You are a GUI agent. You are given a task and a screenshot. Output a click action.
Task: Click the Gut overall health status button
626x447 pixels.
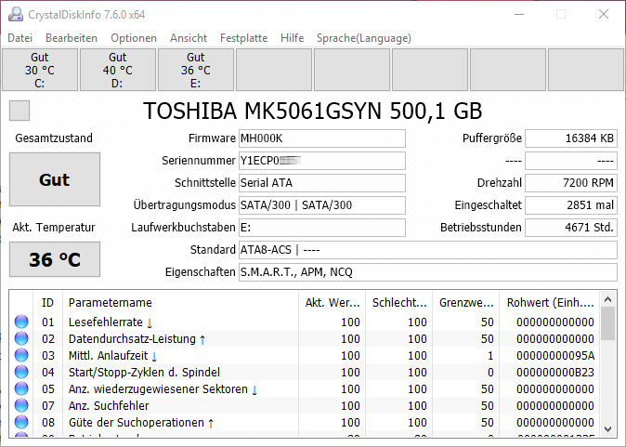55,179
